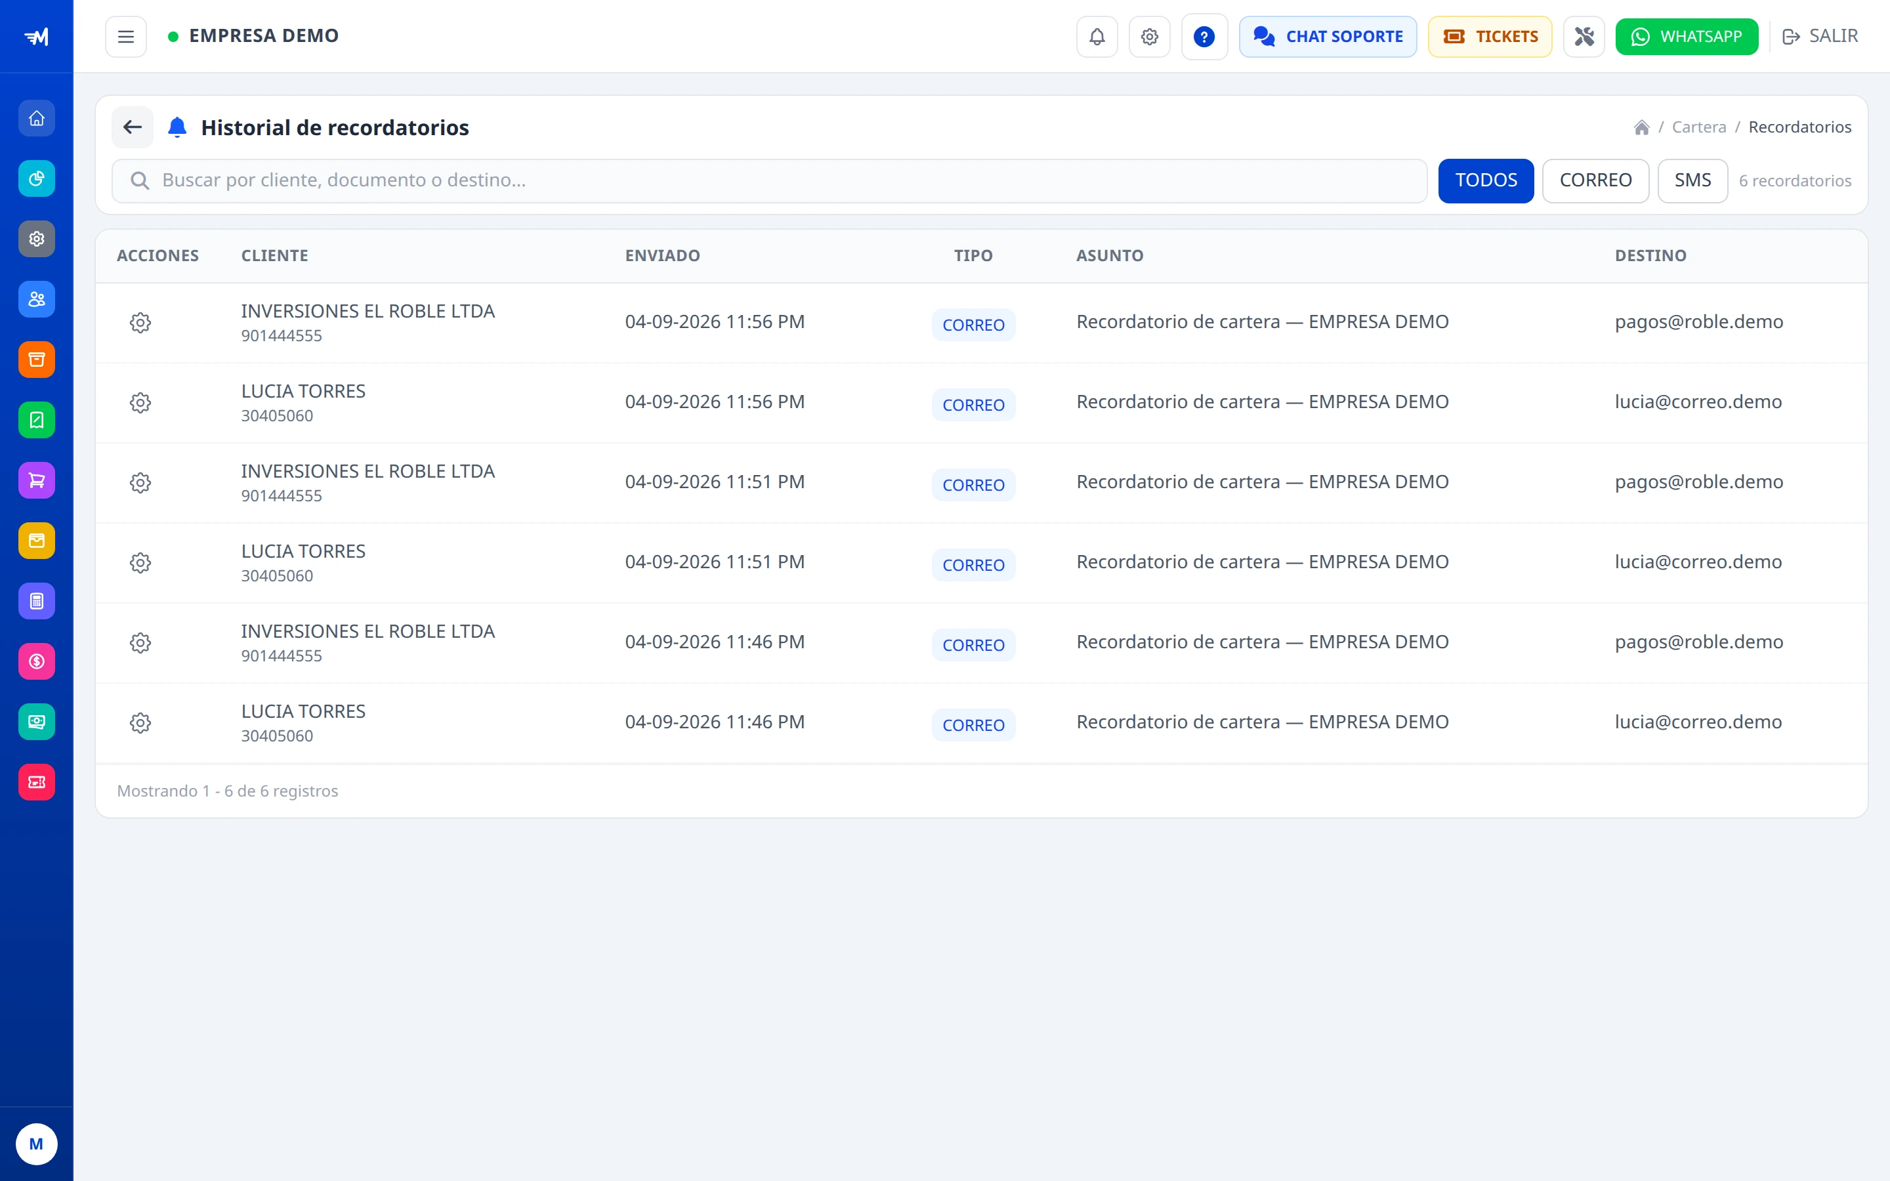Open actions gear for LUCIA TORRES 11:46 PM row
Viewport: 1890px width, 1181px height.
140,723
